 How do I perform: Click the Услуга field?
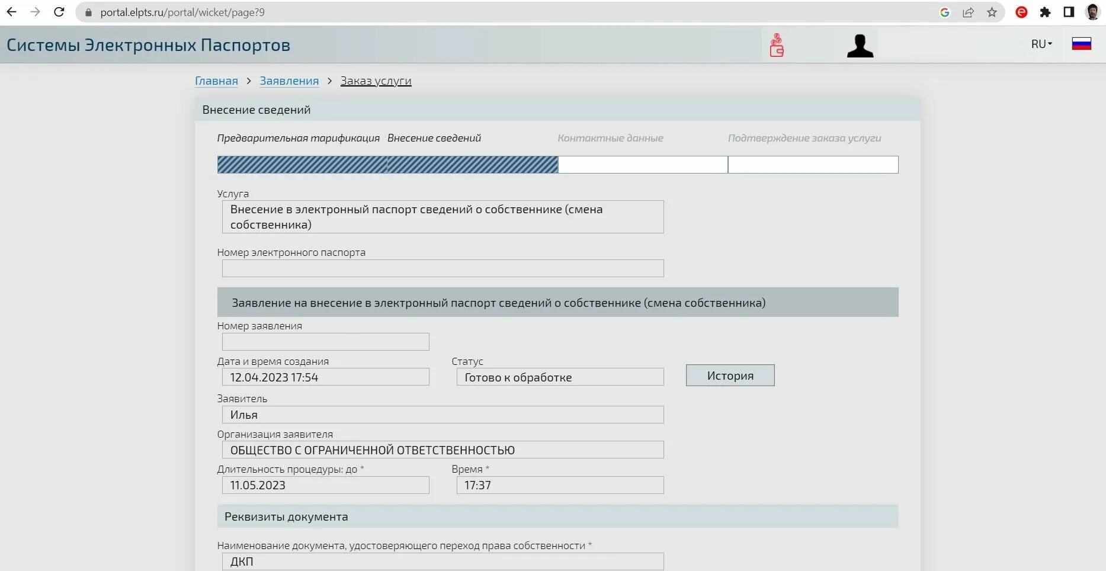click(x=443, y=217)
